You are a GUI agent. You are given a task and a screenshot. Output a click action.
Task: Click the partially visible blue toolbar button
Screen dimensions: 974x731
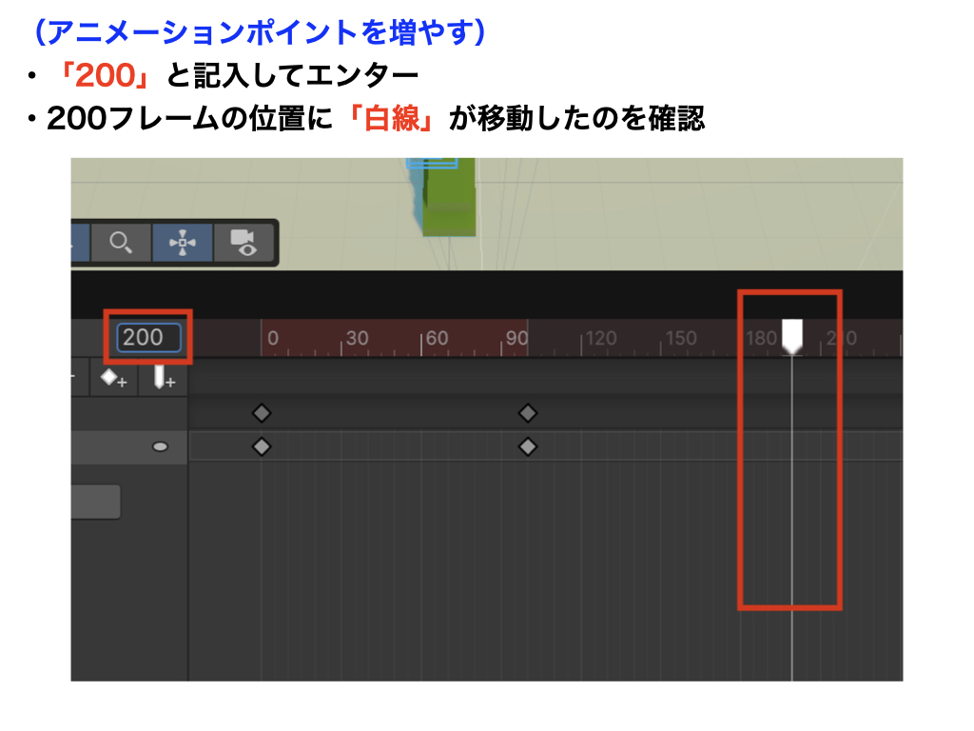[80, 243]
